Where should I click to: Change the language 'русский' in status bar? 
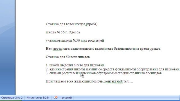pos(67,98)
